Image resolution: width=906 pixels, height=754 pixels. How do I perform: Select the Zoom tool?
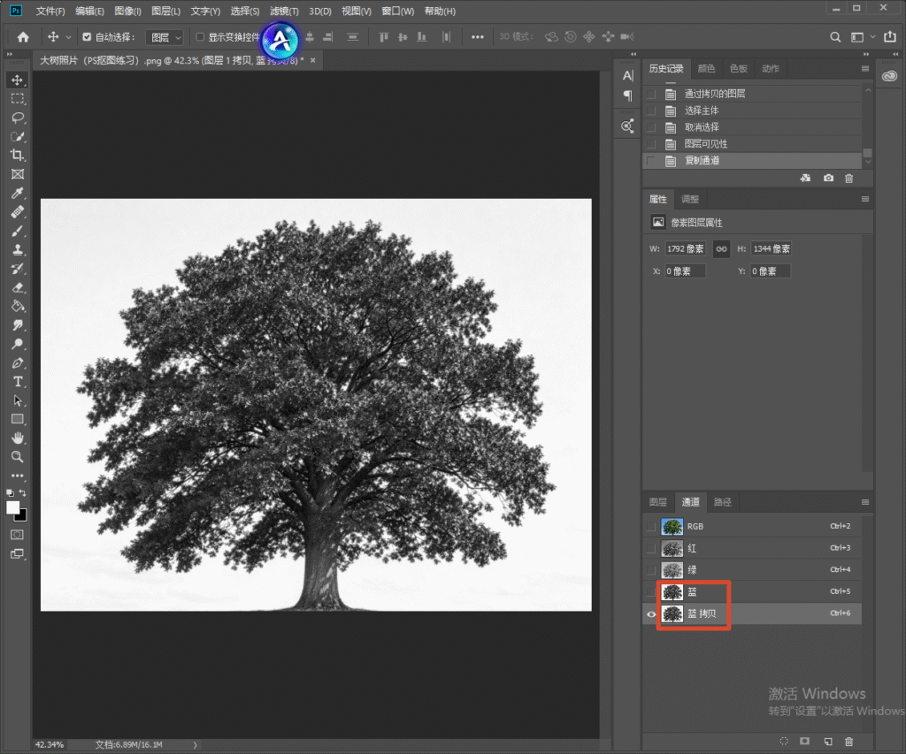point(18,457)
